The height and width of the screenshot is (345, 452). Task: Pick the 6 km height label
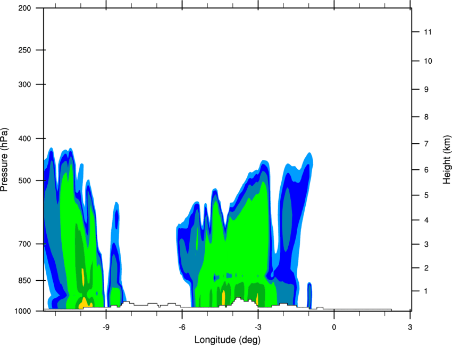(x=426, y=170)
